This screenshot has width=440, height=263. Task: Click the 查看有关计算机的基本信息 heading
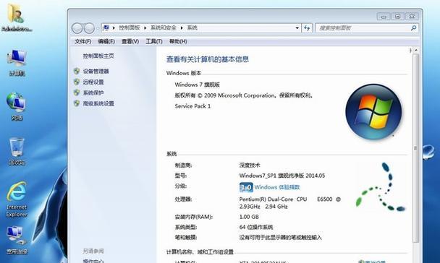[x=208, y=59]
